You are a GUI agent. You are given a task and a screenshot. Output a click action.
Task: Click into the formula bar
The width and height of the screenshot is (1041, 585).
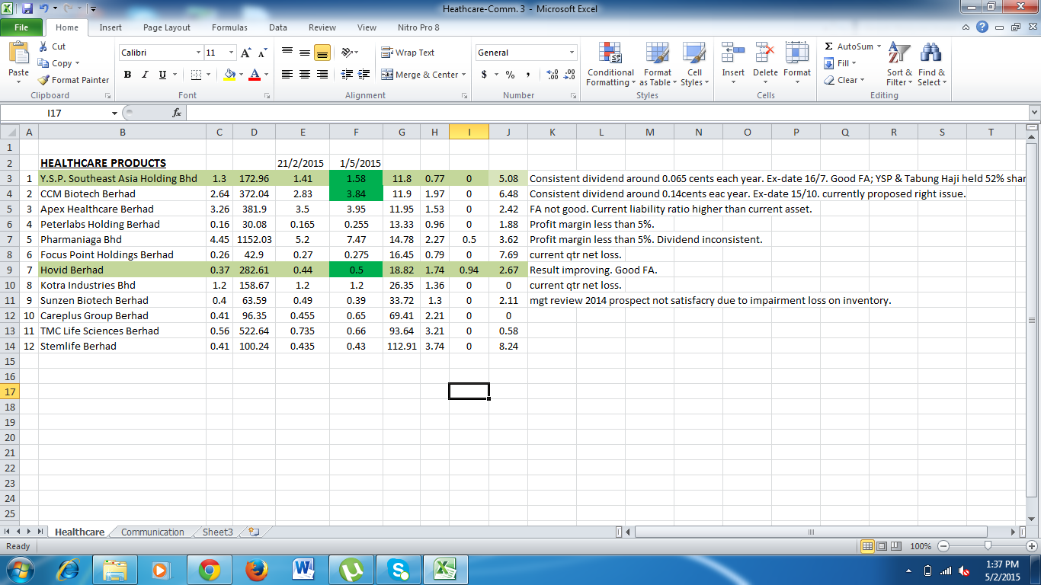(x=606, y=113)
